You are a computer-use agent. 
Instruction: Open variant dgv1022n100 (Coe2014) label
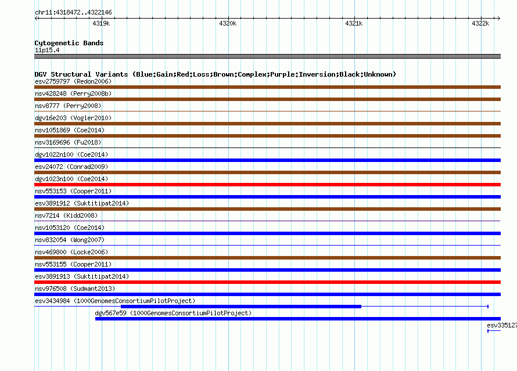coord(71,154)
